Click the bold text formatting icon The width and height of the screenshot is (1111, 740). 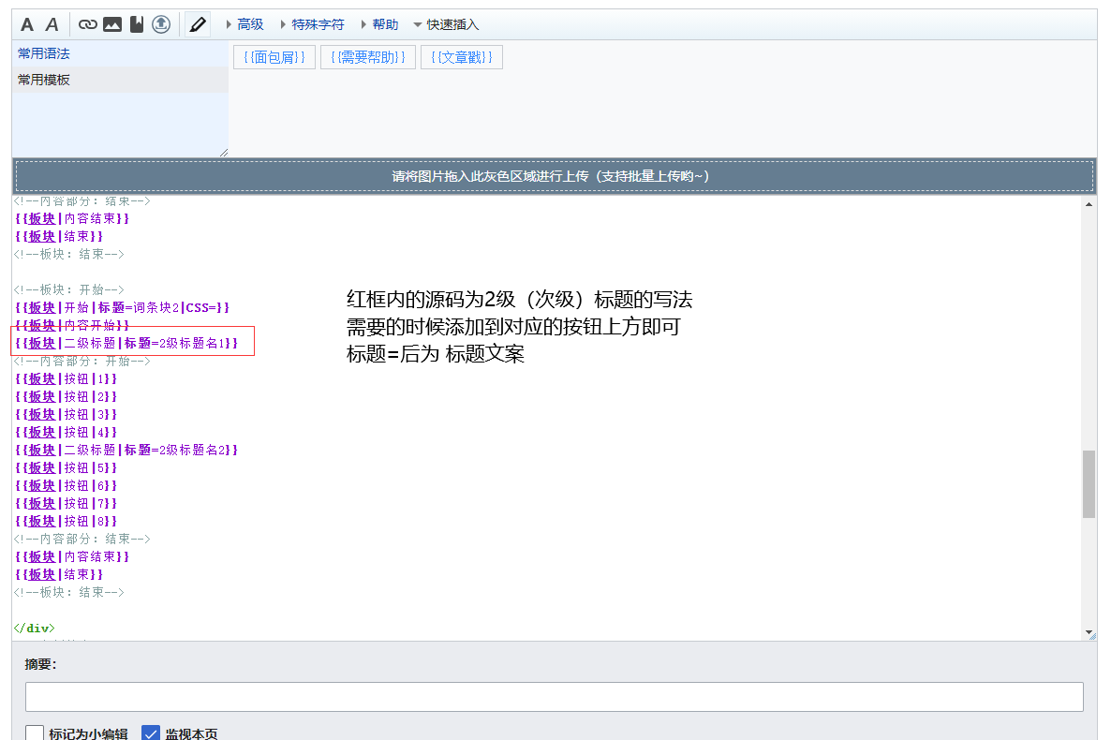pyautogui.click(x=27, y=24)
